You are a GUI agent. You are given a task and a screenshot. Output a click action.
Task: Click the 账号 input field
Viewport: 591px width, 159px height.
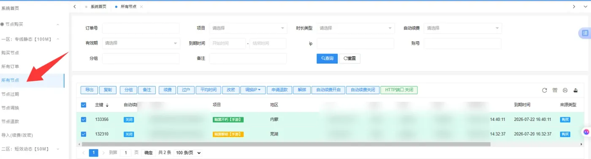463,43
